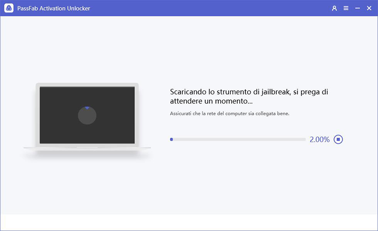378x231 pixels.
Task: Click the laptop illustration's gray base
Action: [x=87, y=148]
